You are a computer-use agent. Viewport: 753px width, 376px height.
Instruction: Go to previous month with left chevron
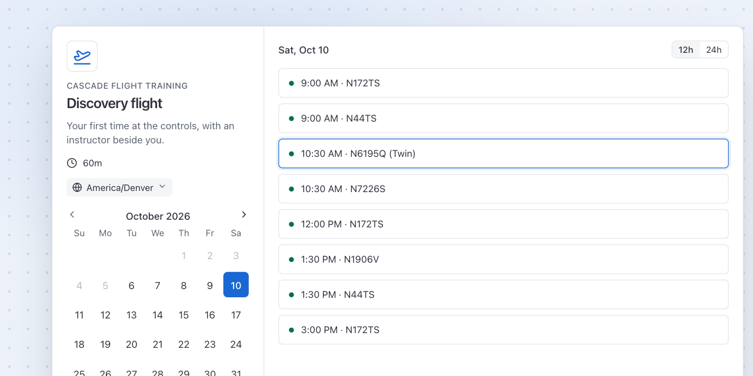(72, 214)
